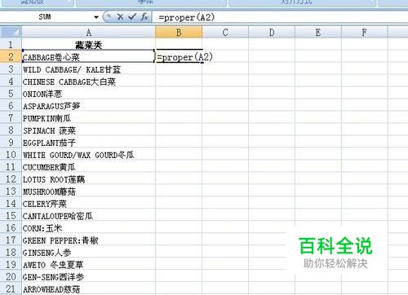This screenshot has width=408, height=295.
Task: Cancel the formula entry with X icon
Action: [120, 17]
